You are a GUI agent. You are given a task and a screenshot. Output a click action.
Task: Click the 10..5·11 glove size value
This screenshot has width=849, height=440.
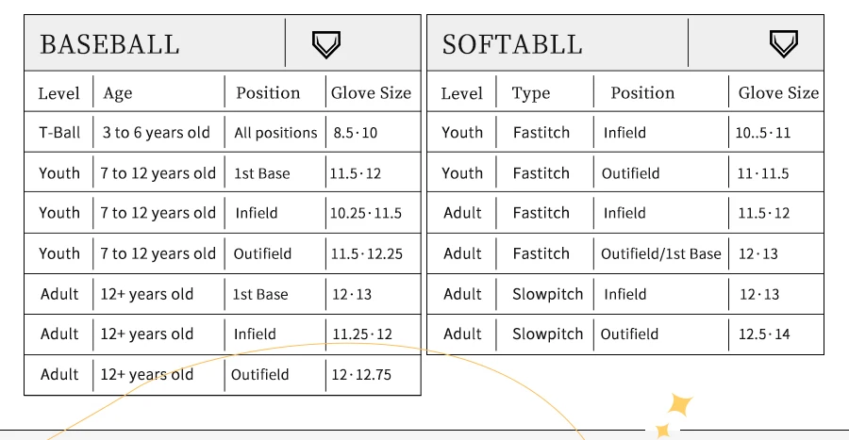(x=763, y=133)
